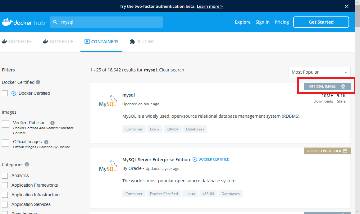This screenshot has width=360, height=214.
Task: Follow the Learn more link in the banner
Action: (x=210, y=7)
